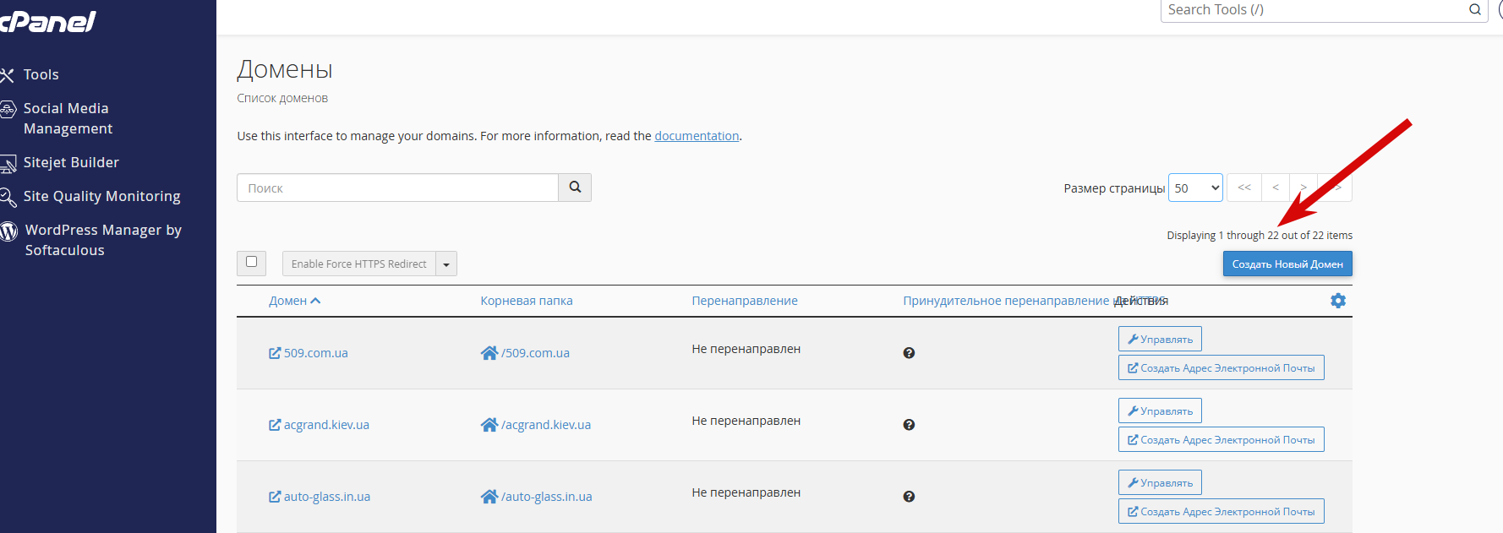Open the 509.com.ua domain link

pyautogui.click(x=316, y=353)
